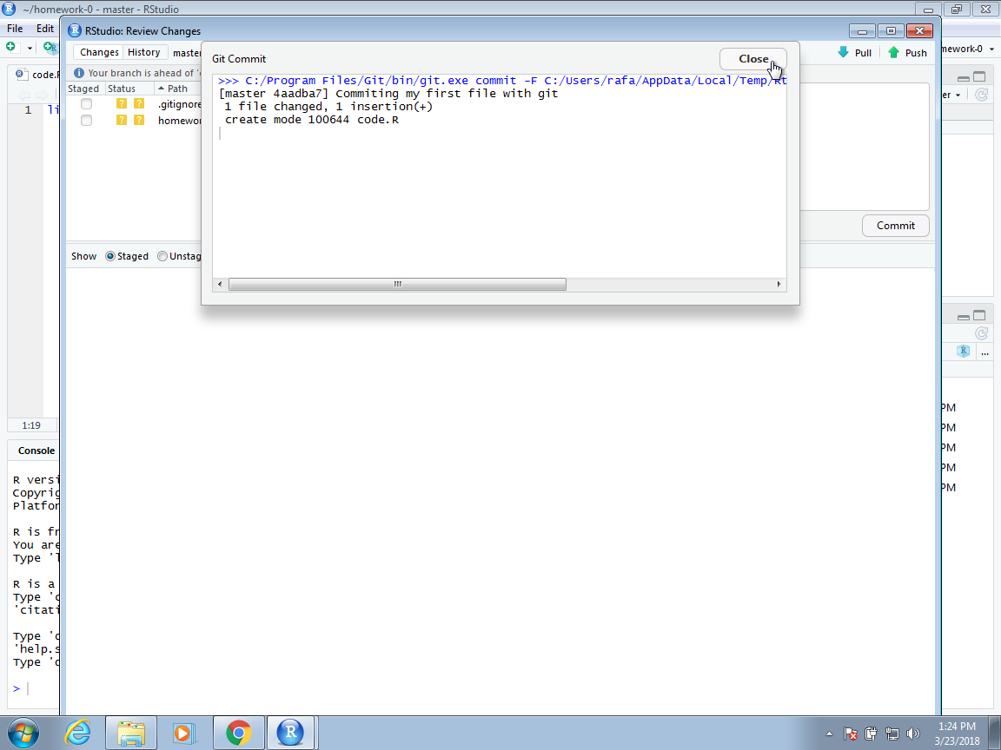Viewport: 1001px width, 750px height.
Task: Click the scrollbar left arrow in Git Commit
Action: tap(220, 285)
